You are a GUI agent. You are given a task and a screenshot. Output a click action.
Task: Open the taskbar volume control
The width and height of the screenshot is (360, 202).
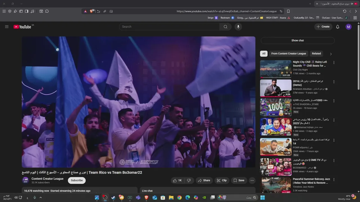(x=16, y=198)
